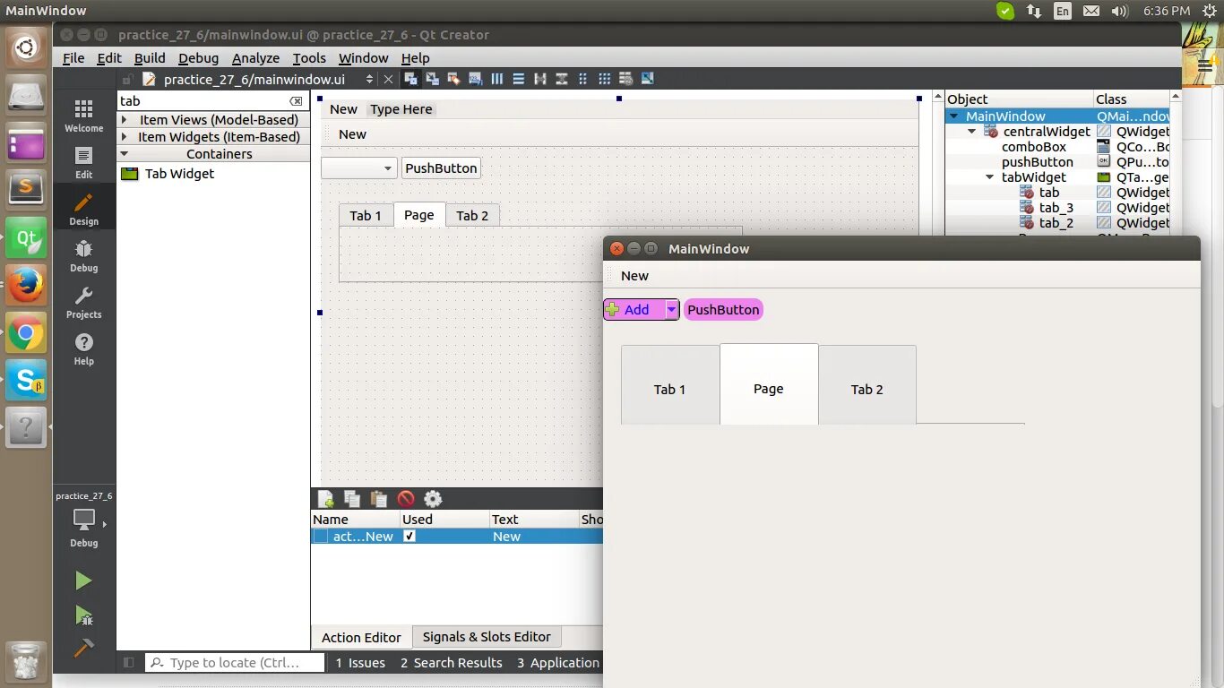Open Firefox from Ubuntu launcher
1224x688 pixels.
[26, 287]
